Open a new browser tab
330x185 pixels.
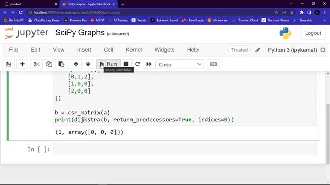tap(123, 4)
